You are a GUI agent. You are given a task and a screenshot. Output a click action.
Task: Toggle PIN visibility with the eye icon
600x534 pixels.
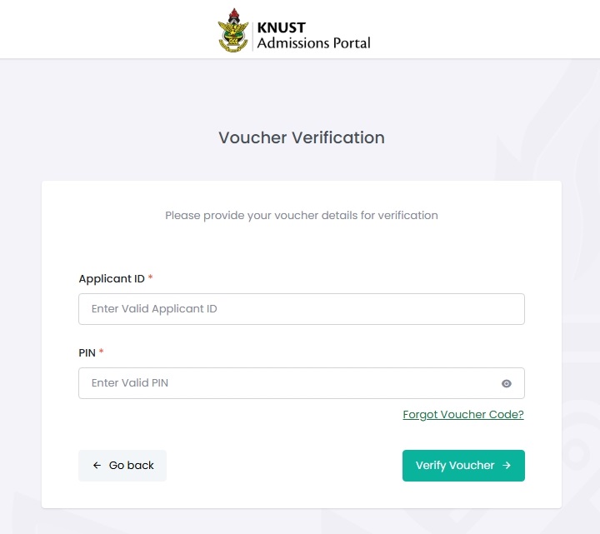tap(507, 384)
